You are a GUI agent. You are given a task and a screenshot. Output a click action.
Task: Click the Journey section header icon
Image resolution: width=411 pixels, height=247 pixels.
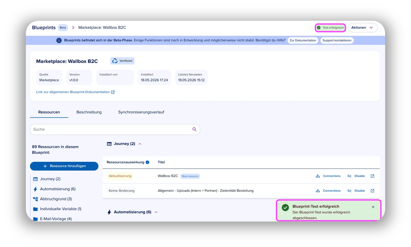coord(109,144)
